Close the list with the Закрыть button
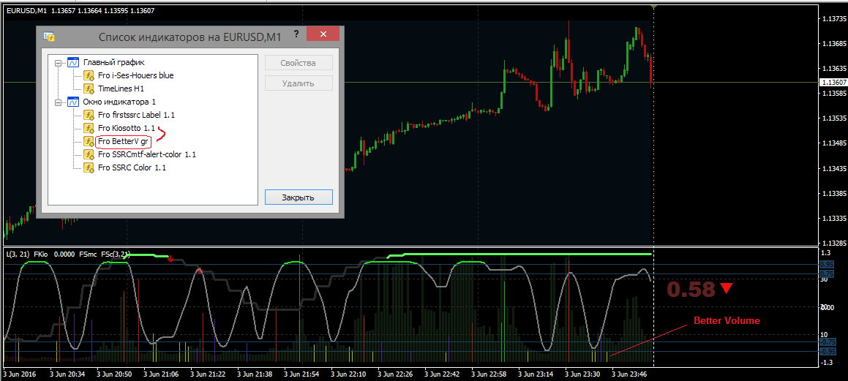 point(299,197)
